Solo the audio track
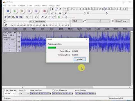This screenshot has width=135, height=101. pyautogui.click(x=13, y=40)
